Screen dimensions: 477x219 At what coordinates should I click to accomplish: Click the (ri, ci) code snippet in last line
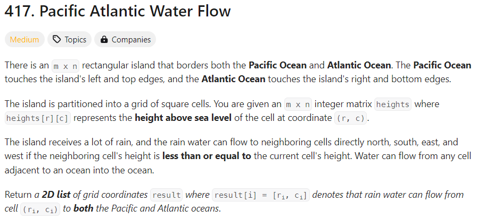40,209
